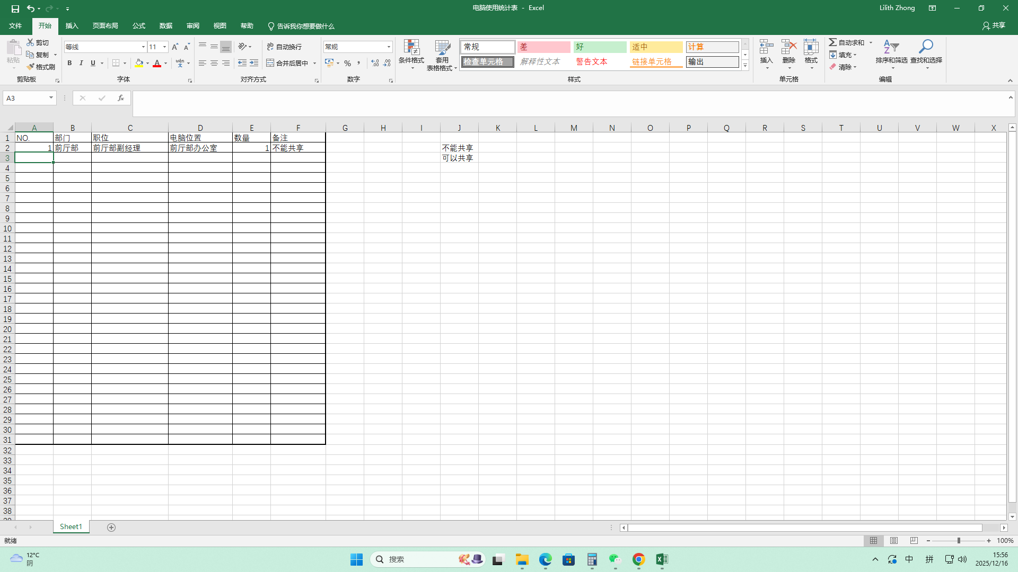
Task: Select cell J3 containing 可以共享
Action: point(459,158)
